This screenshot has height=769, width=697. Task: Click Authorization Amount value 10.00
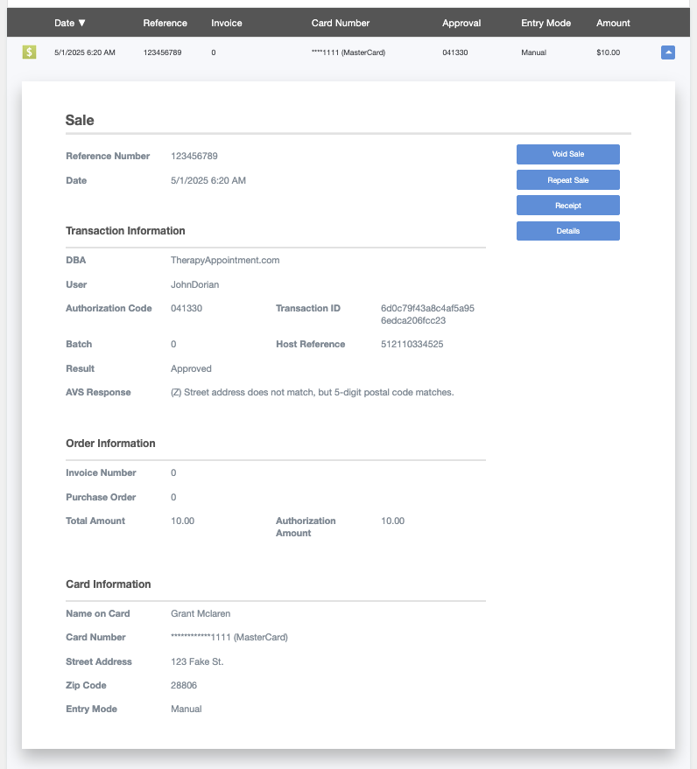point(392,521)
